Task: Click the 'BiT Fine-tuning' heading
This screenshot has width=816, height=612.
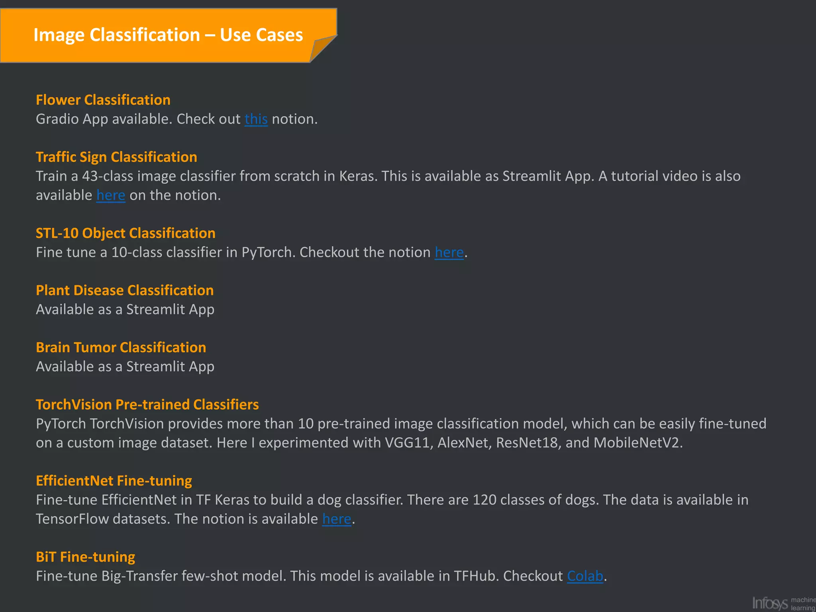Action: tap(85, 557)
